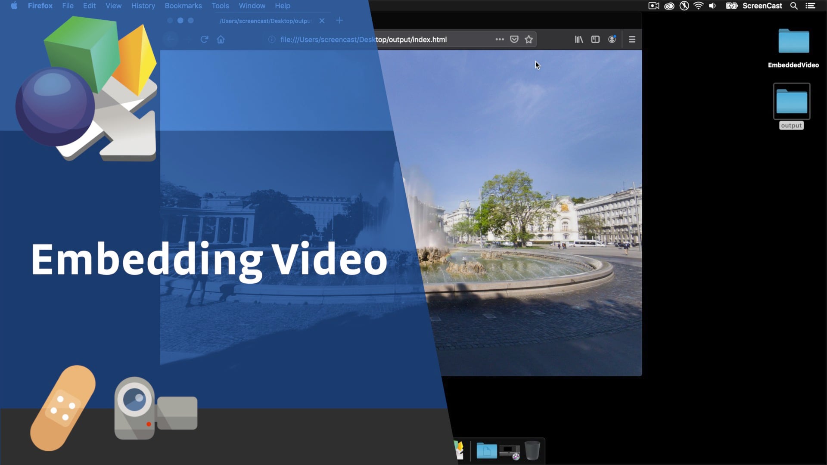Open the Firefox application hamburger menu
Image resolution: width=827 pixels, height=465 pixels.
[632, 39]
